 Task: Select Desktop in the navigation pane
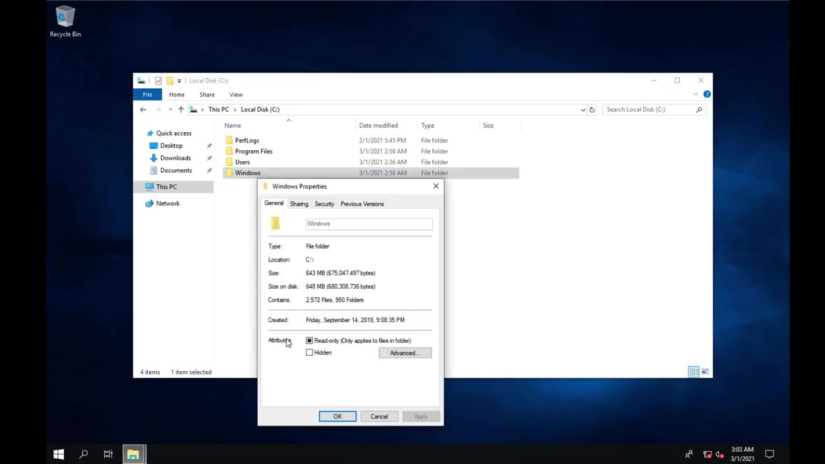(171, 146)
